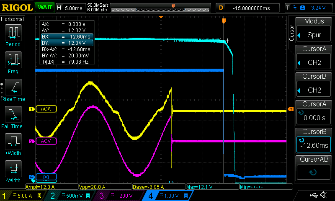Click the horizontal timebase 5.00ms readout
The image size is (335, 201).
tap(70, 8)
